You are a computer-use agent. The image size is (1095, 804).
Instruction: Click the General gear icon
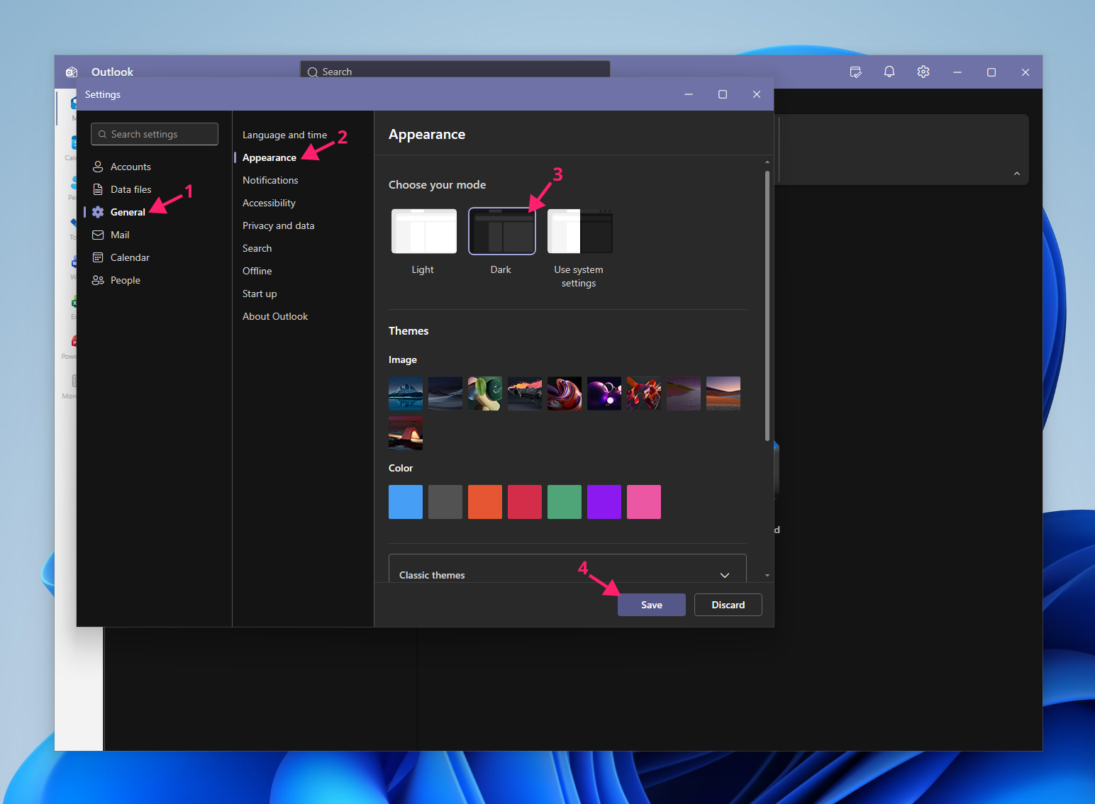[x=98, y=212]
